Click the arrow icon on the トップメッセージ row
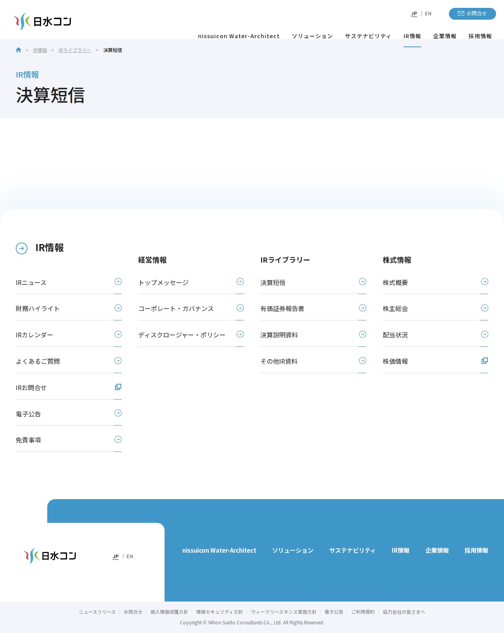 tap(240, 281)
